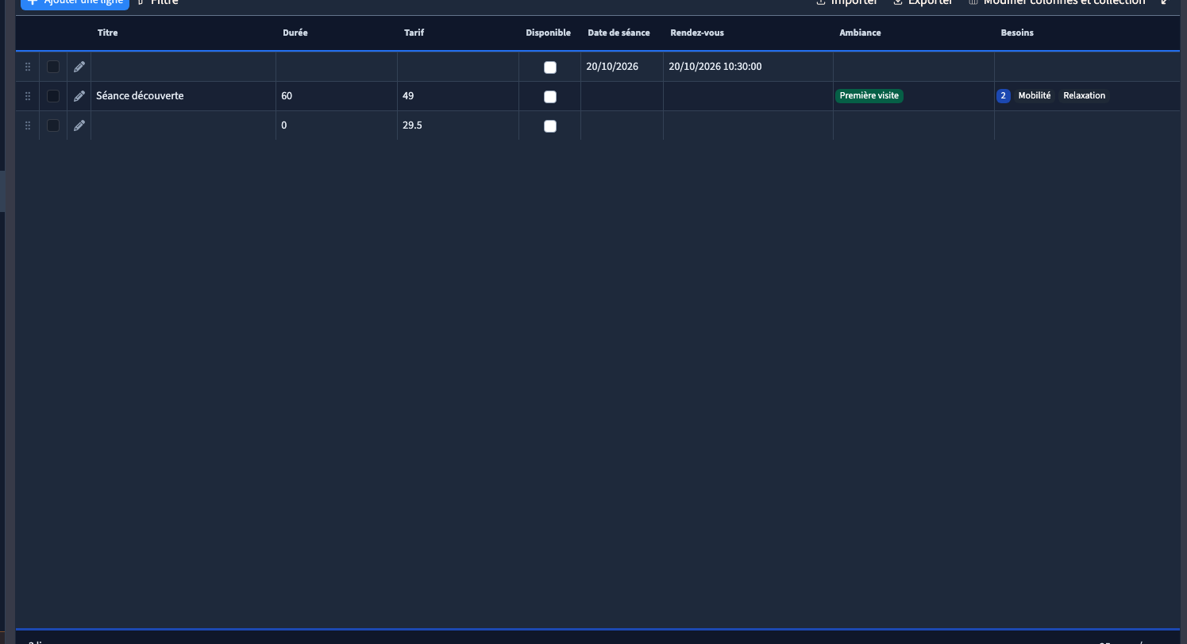Select the row checkbox for the 20/10/2026 row

[53, 67]
